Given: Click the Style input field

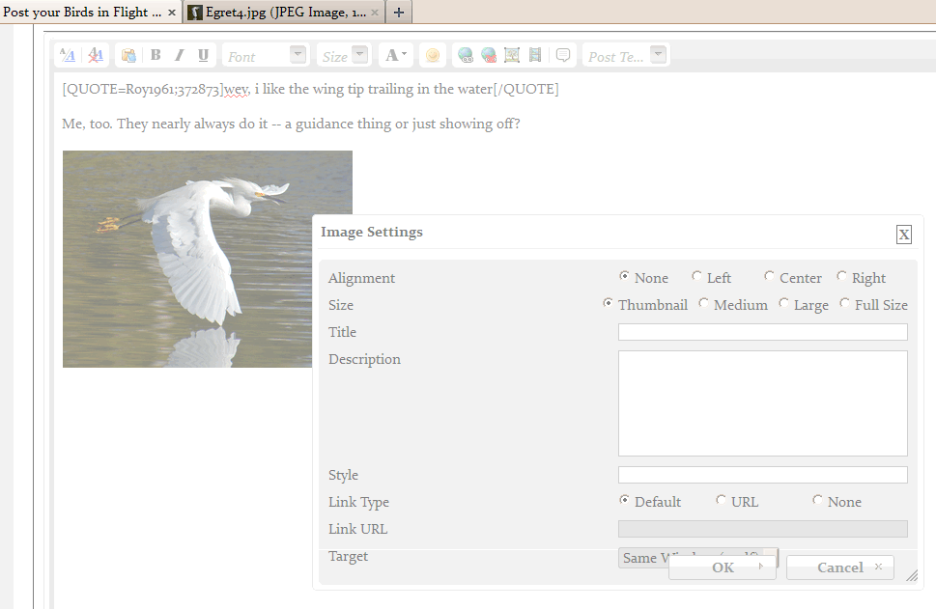Looking at the screenshot, I should point(763,475).
